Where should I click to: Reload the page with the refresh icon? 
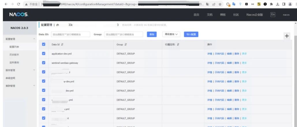point(18,4)
